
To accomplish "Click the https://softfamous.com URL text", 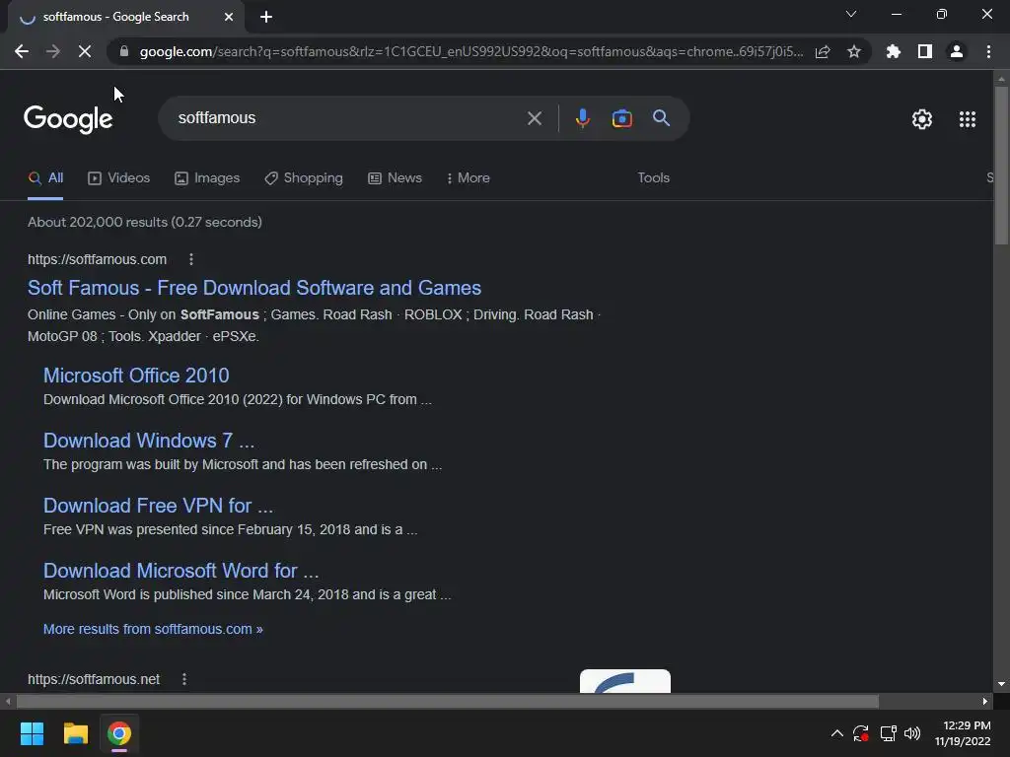I will click(x=98, y=259).
